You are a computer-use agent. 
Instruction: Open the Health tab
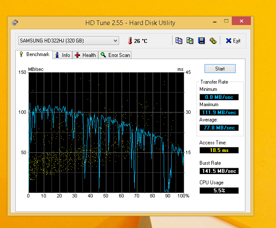click(x=85, y=55)
